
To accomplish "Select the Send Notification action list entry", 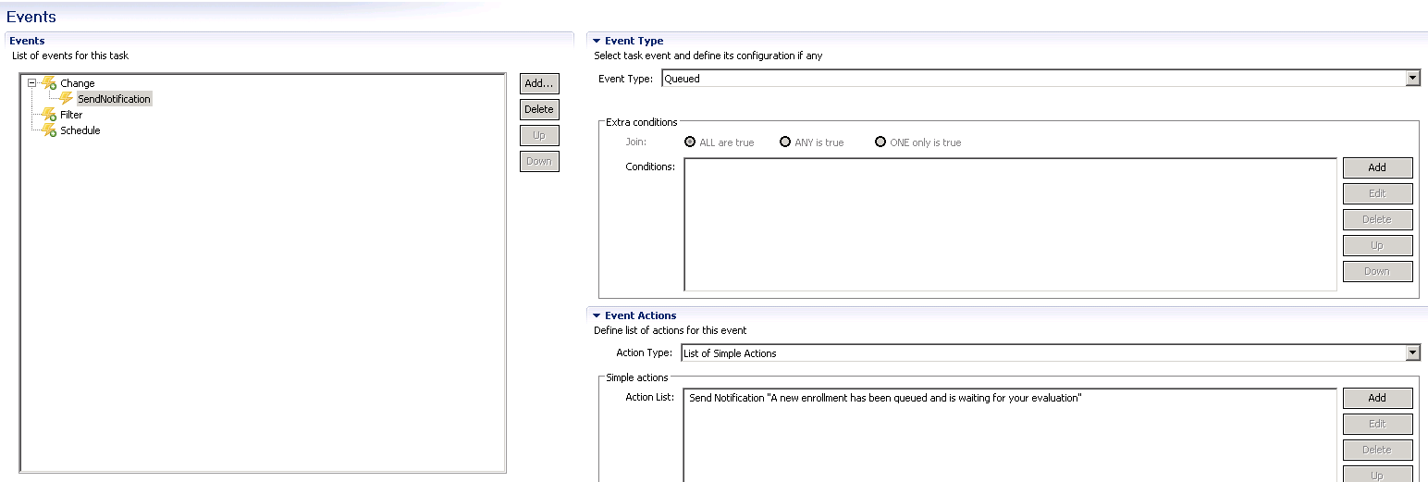I will [x=885, y=398].
